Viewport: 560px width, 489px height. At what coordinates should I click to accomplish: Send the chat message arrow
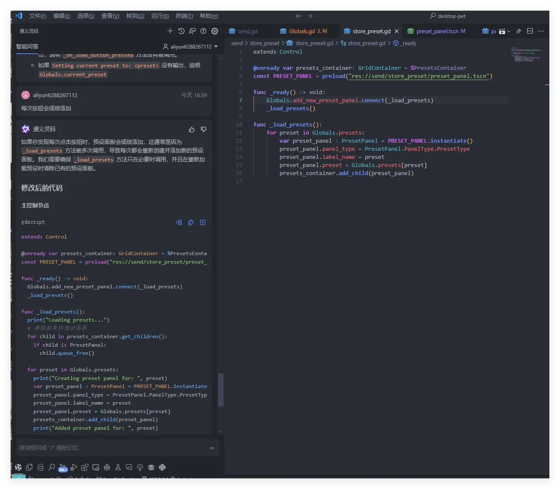pyautogui.click(x=211, y=448)
